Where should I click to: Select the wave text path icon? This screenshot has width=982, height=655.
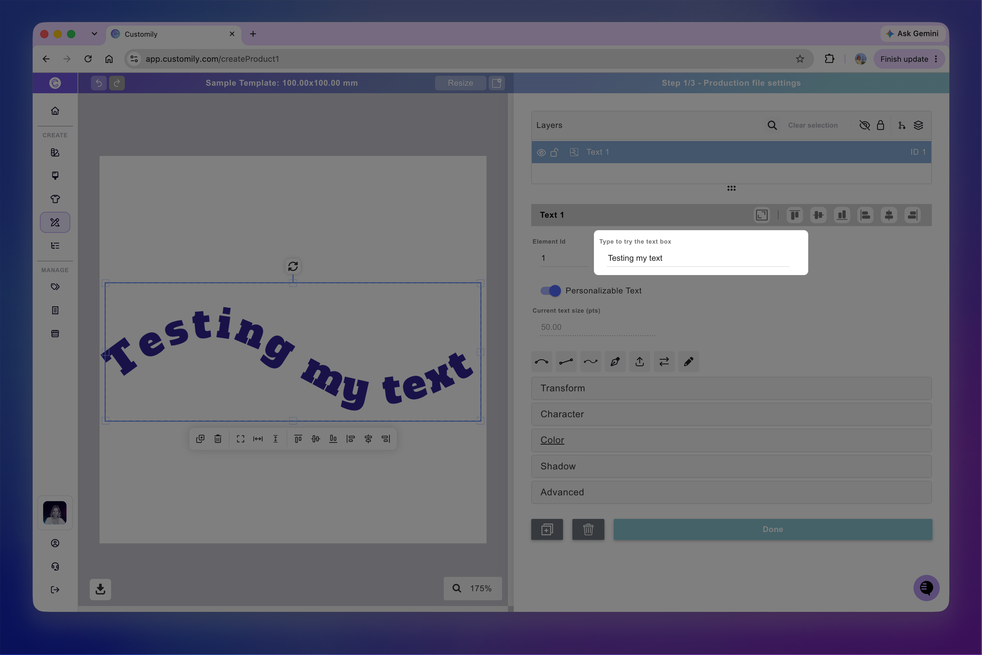[591, 362]
